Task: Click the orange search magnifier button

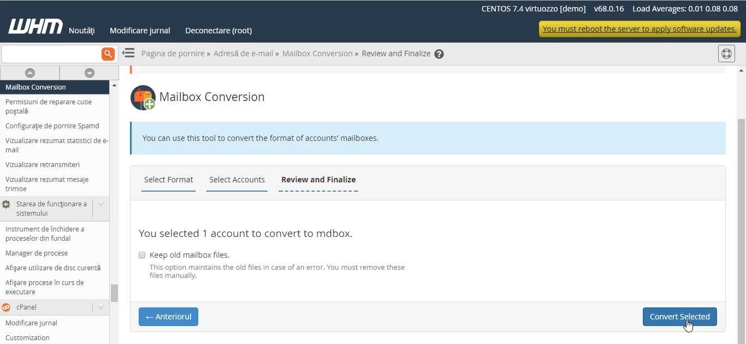Action: click(x=108, y=54)
